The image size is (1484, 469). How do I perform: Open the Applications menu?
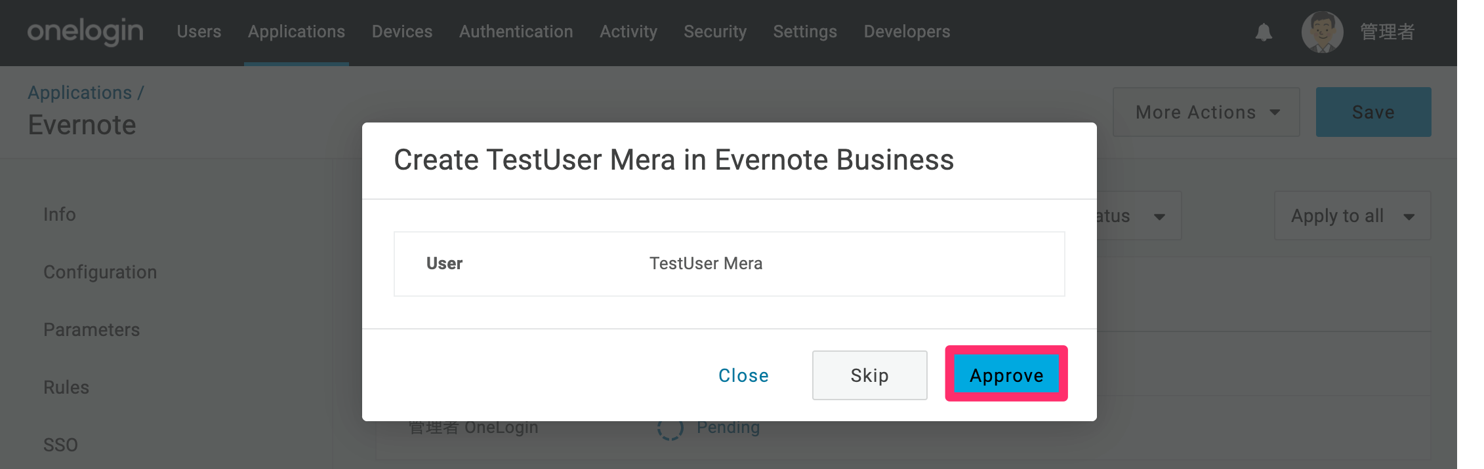[x=297, y=31]
